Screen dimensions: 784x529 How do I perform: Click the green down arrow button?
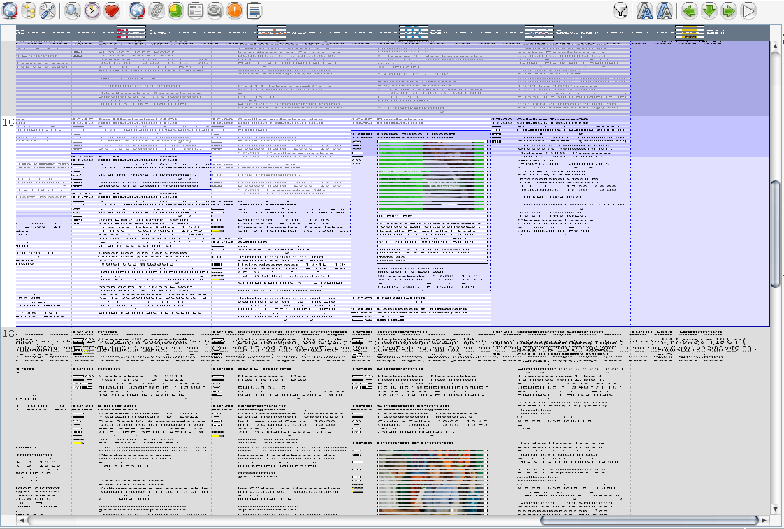(x=709, y=10)
